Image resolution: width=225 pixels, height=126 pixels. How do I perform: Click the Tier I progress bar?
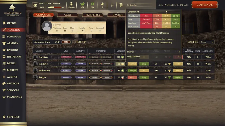coord(54,7)
